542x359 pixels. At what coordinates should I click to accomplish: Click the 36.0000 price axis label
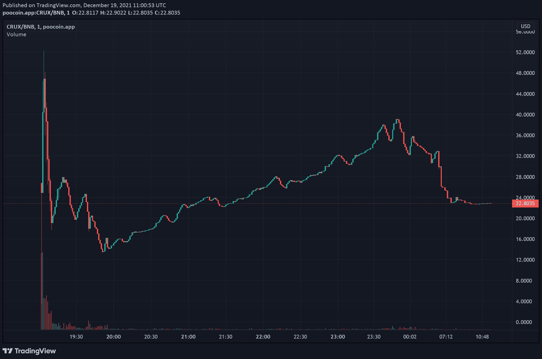(x=525, y=135)
